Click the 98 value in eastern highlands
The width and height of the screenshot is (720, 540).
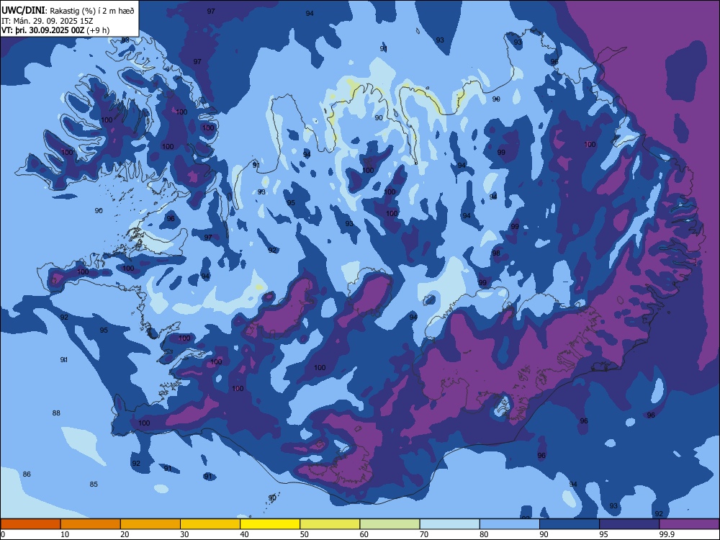(496, 253)
